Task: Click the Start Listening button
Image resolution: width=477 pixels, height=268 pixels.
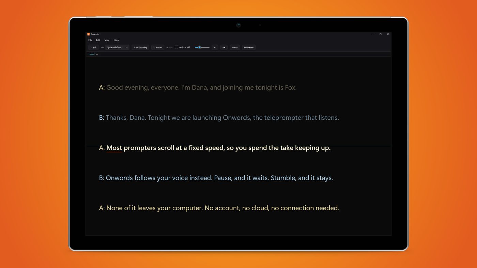Action: click(x=140, y=47)
